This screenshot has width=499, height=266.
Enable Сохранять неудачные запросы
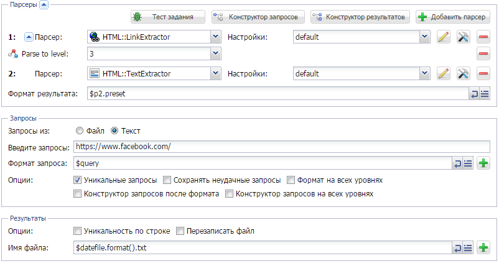tap(167, 180)
